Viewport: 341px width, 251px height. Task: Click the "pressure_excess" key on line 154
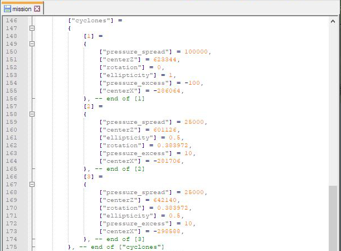[136, 83]
